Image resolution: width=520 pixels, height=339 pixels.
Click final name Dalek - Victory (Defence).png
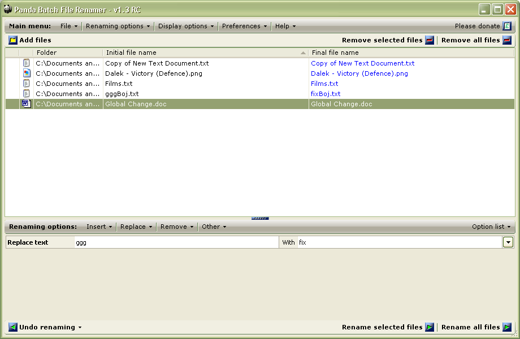359,73
